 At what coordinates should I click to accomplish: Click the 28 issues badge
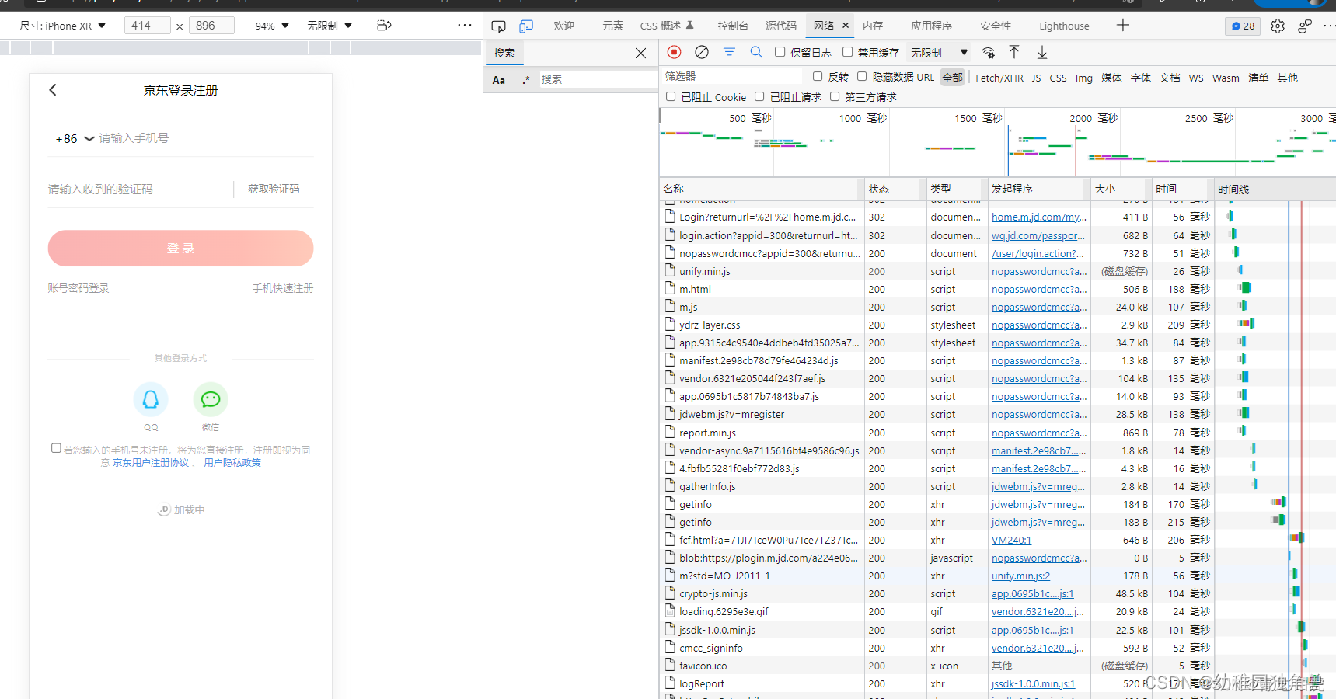click(1243, 26)
